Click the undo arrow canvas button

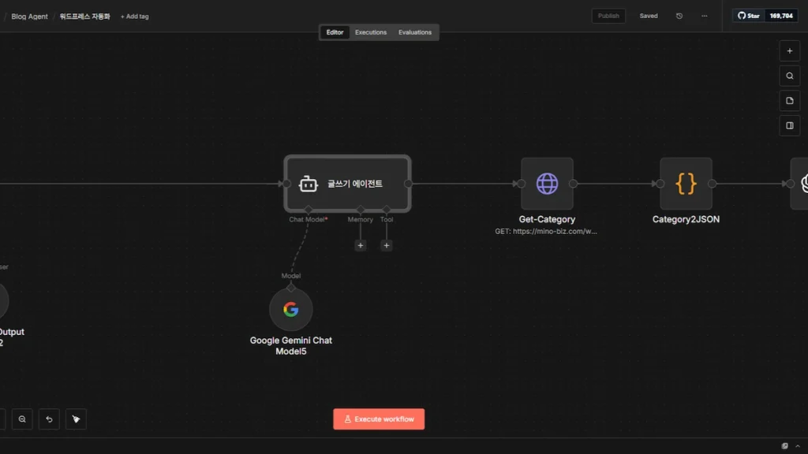(49, 419)
